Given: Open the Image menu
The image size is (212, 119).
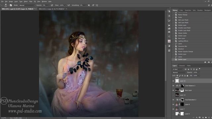Looking at the screenshot, I should (11, 1).
